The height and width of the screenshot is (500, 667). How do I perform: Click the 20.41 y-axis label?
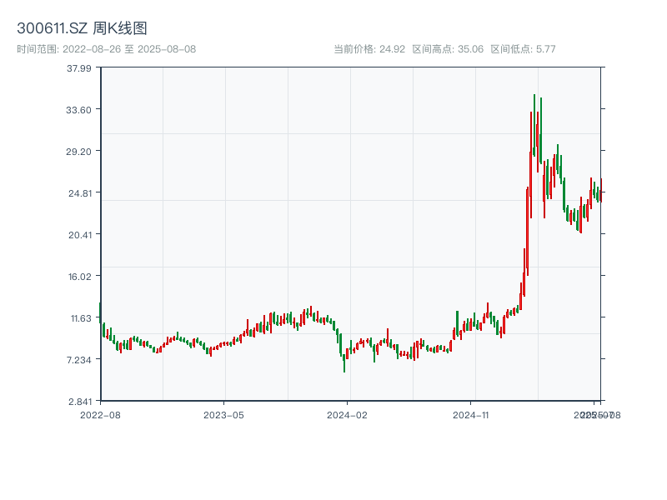80,235
